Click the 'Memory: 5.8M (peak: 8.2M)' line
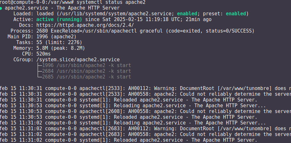The height and width of the screenshot is (143, 291). (49, 48)
